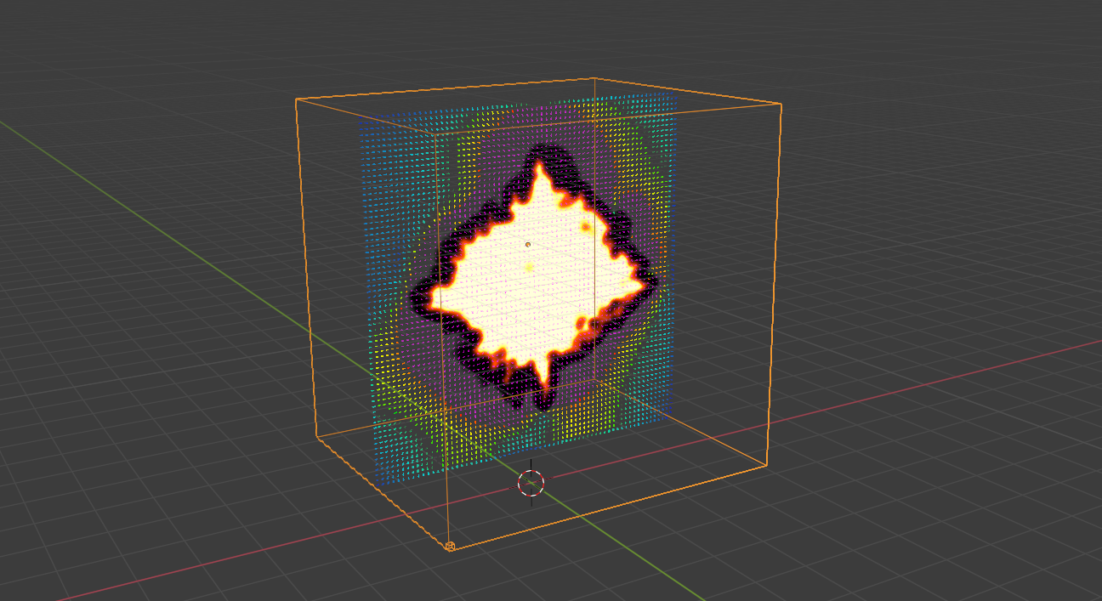
Task: Click the 3D cursor below the domain
Action: coord(531,485)
